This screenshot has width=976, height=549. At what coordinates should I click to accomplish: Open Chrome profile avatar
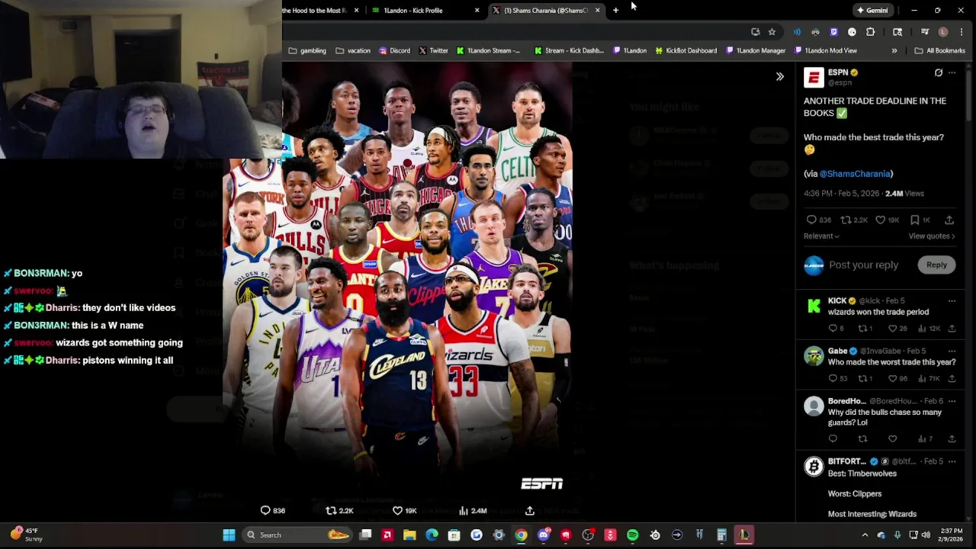tap(943, 32)
